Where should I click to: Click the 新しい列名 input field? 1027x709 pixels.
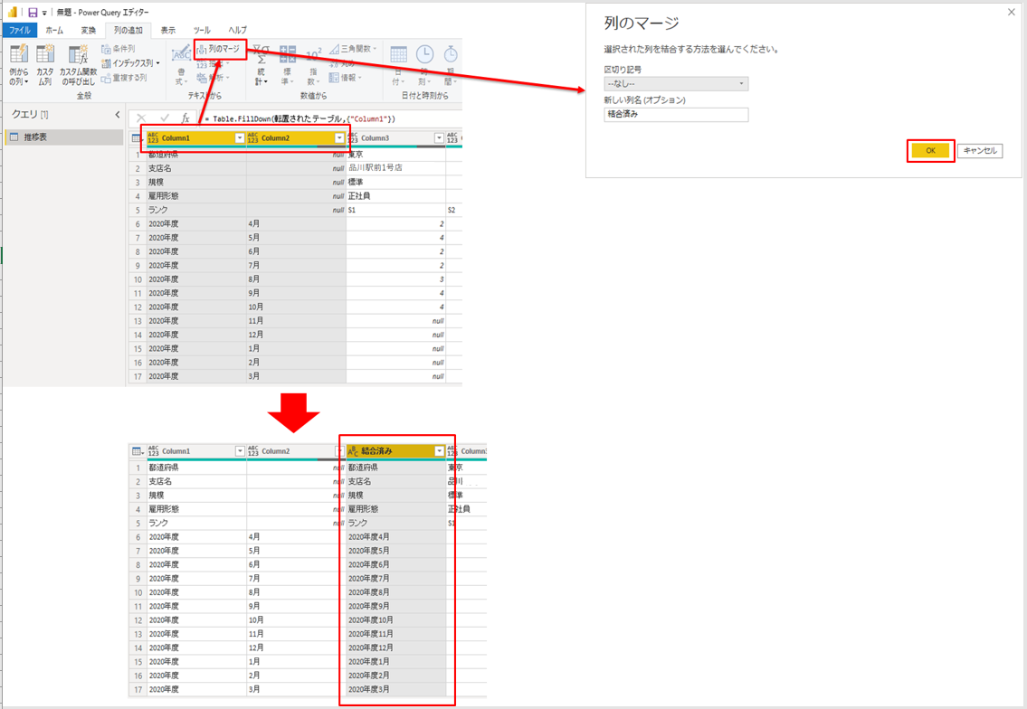click(x=676, y=115)
